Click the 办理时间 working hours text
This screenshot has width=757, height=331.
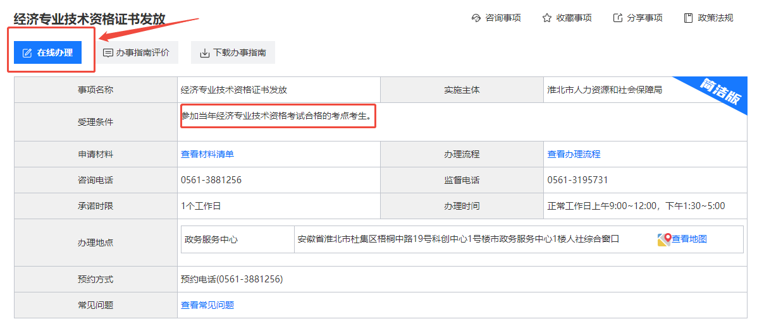coord(636,206)
